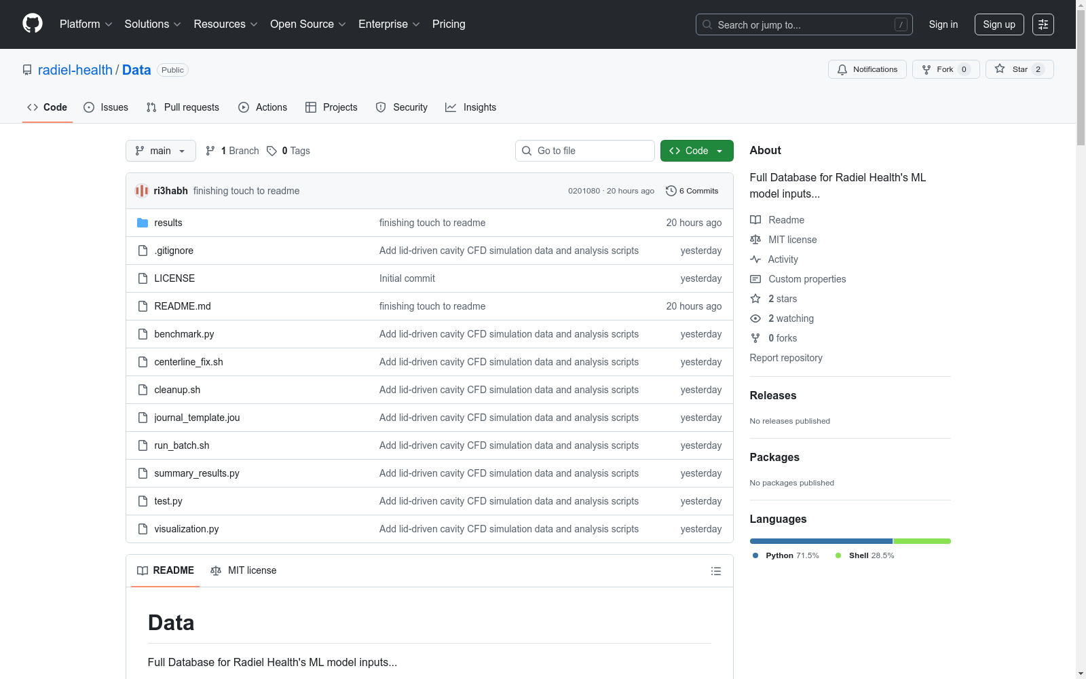
Task: Open the green Code dropdown
Action: click(696, 151)
